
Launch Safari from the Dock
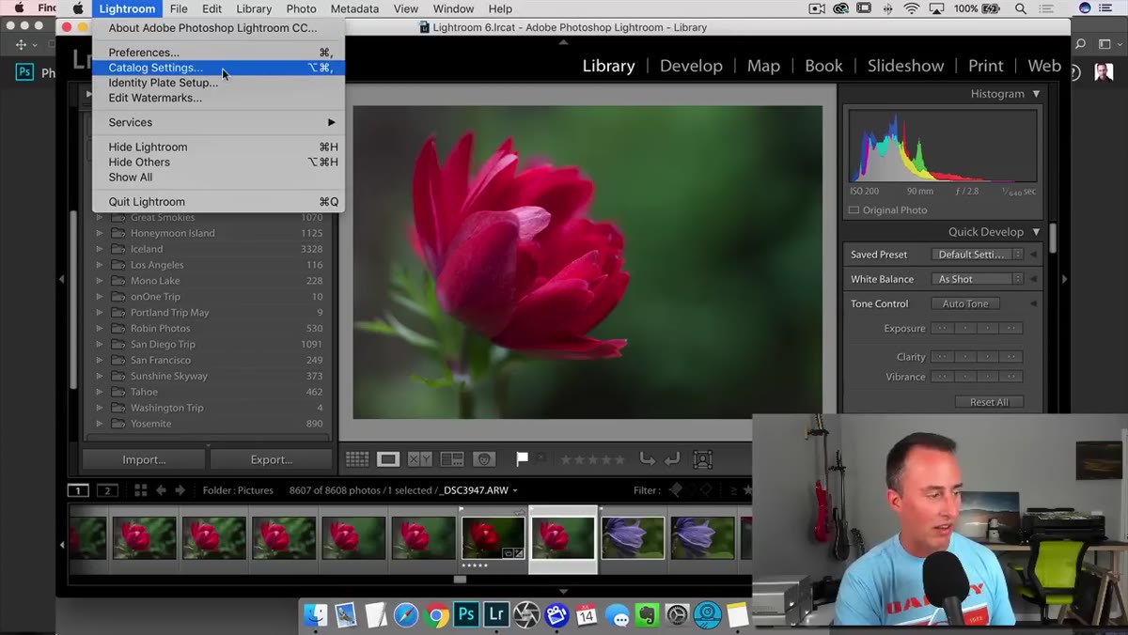[406, 615]
